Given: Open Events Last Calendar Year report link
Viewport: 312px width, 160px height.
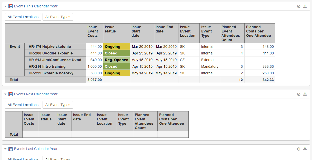Looking at the screenshot, I should pyautogui.click(x=36, y=149).
